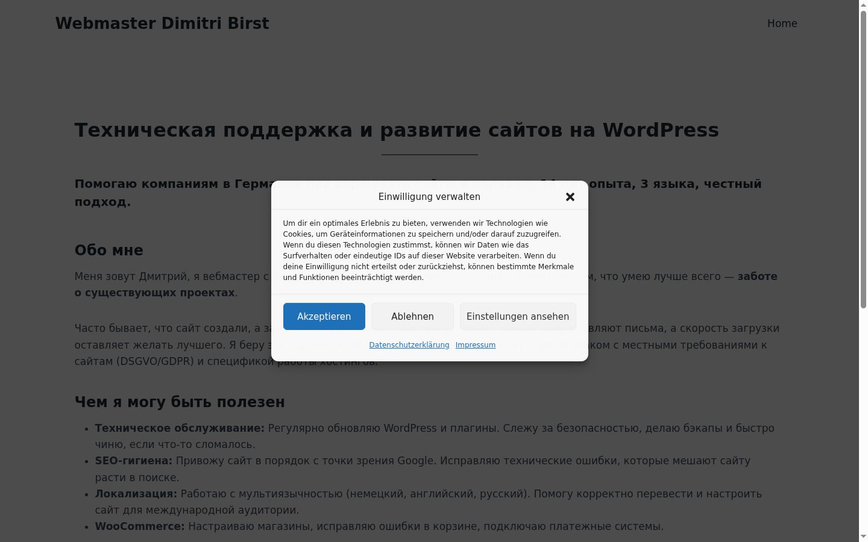Open the Datenschutzerklärung link

click(x=409, y=345)
